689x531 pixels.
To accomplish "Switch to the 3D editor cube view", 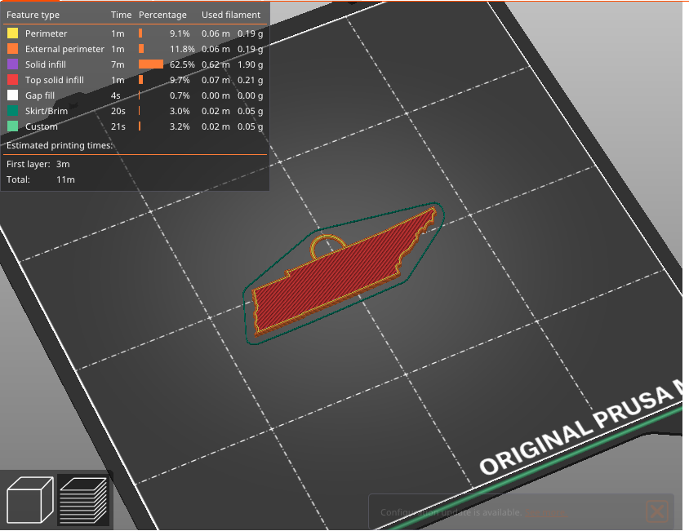I will [30, 500].
